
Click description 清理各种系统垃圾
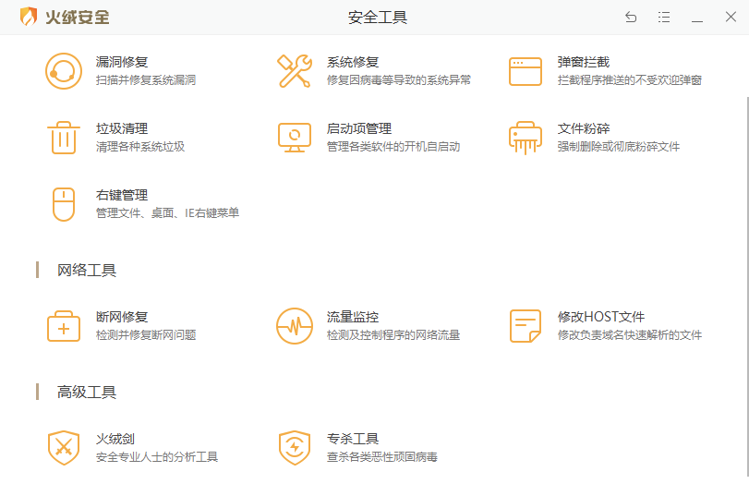click(140, 146)
